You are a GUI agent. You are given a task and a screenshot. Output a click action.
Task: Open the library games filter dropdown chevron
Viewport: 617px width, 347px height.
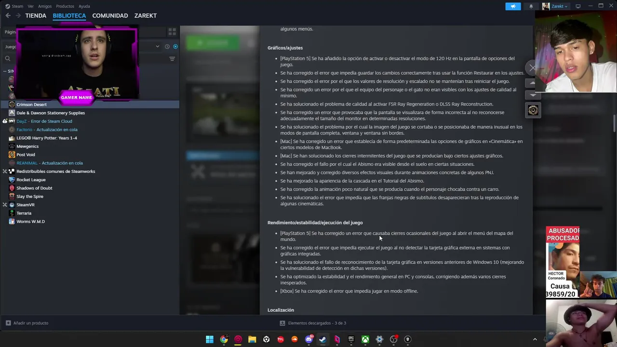158,47
